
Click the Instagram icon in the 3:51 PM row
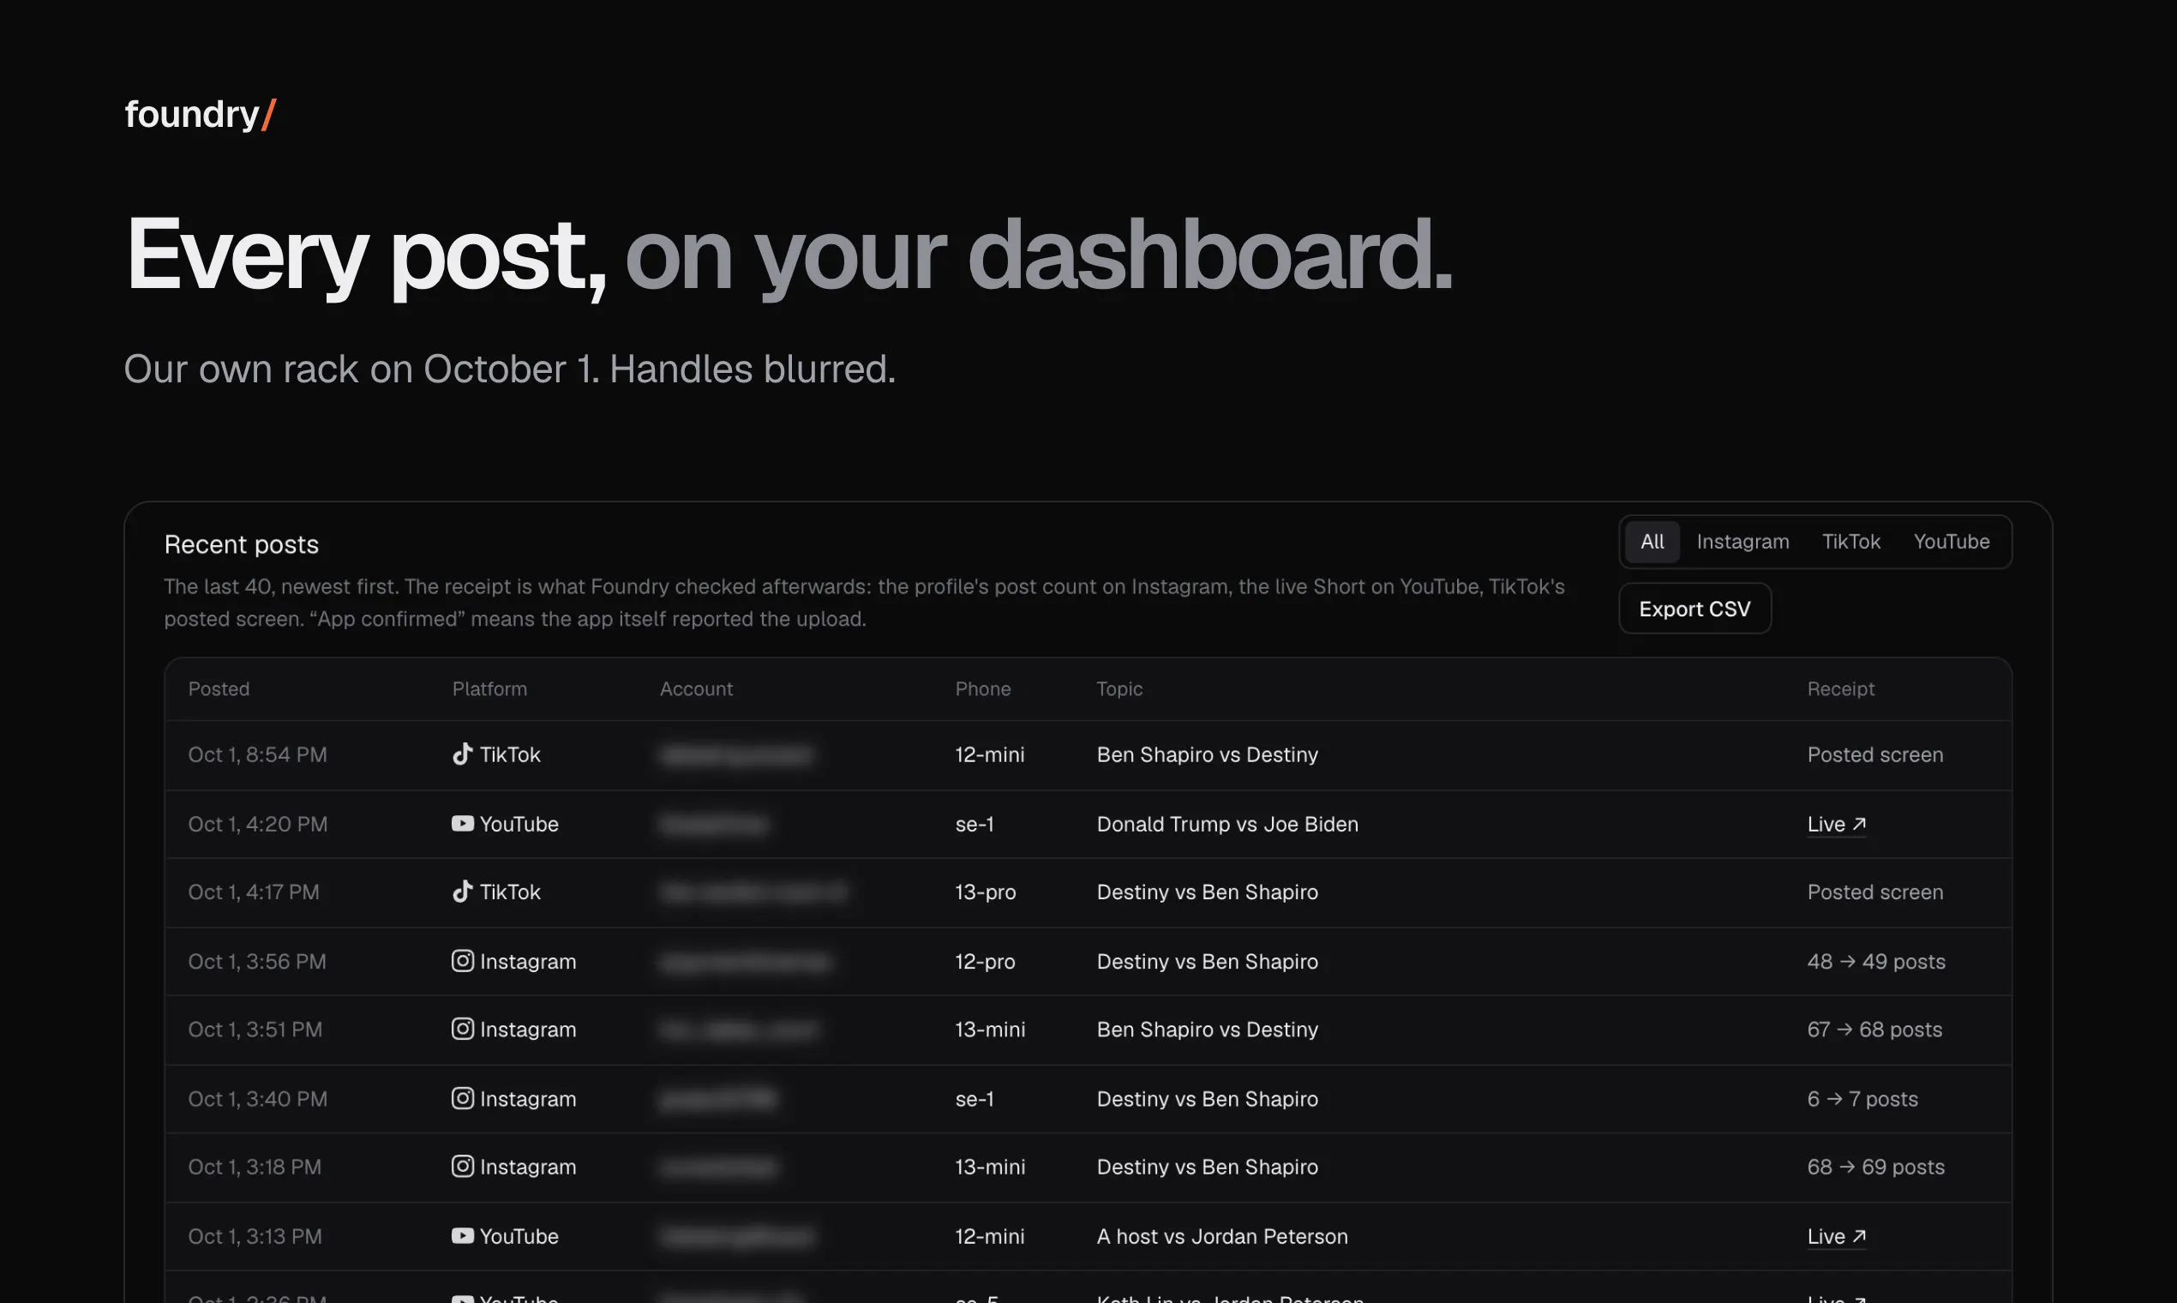tap(463, 1028)
